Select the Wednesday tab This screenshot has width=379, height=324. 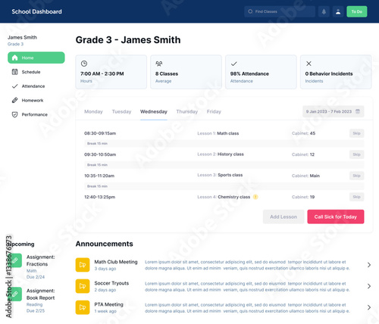pyautogui.click(x=154, y=111)
